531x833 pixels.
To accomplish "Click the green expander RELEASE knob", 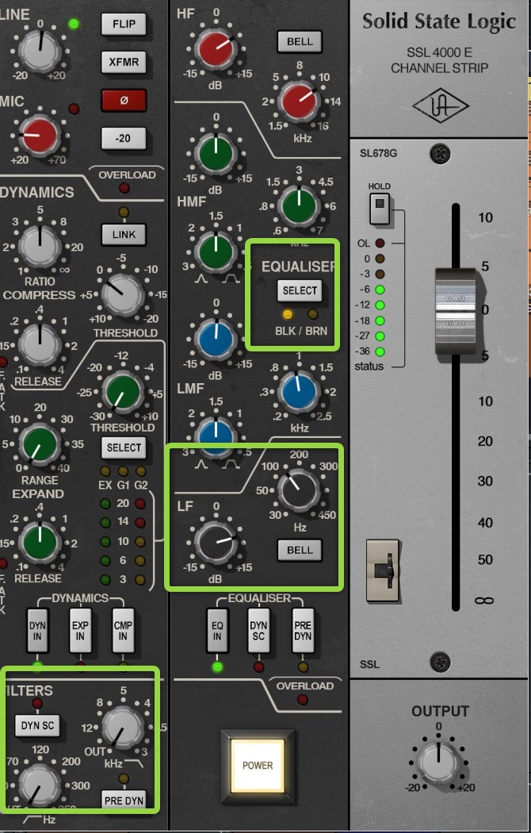I will click(40, 543).
